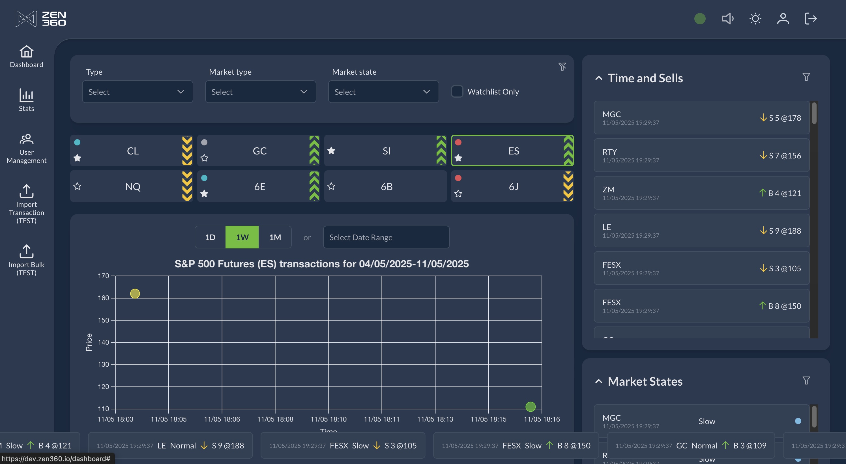Open filter for Time and Sells
The width and height of the screenshot is (846, 464).
point(806,77)
